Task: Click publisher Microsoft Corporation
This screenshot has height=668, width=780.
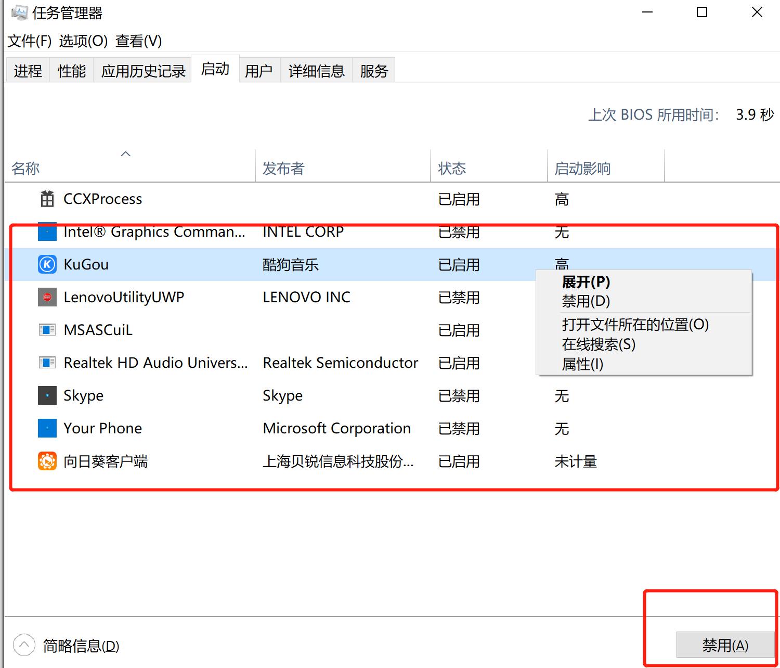Action: pyautogui.click(x=336, y=428)
